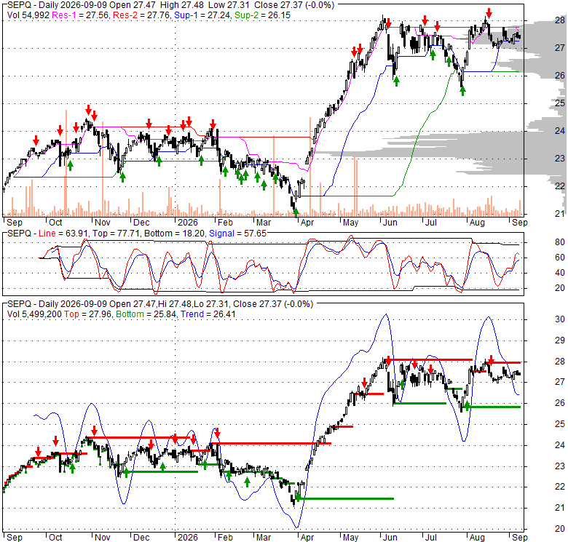The height and width of the screenshot is (542, 568).
Task: Click the first red arrow in September in the top chart
Action: point(36,140)
